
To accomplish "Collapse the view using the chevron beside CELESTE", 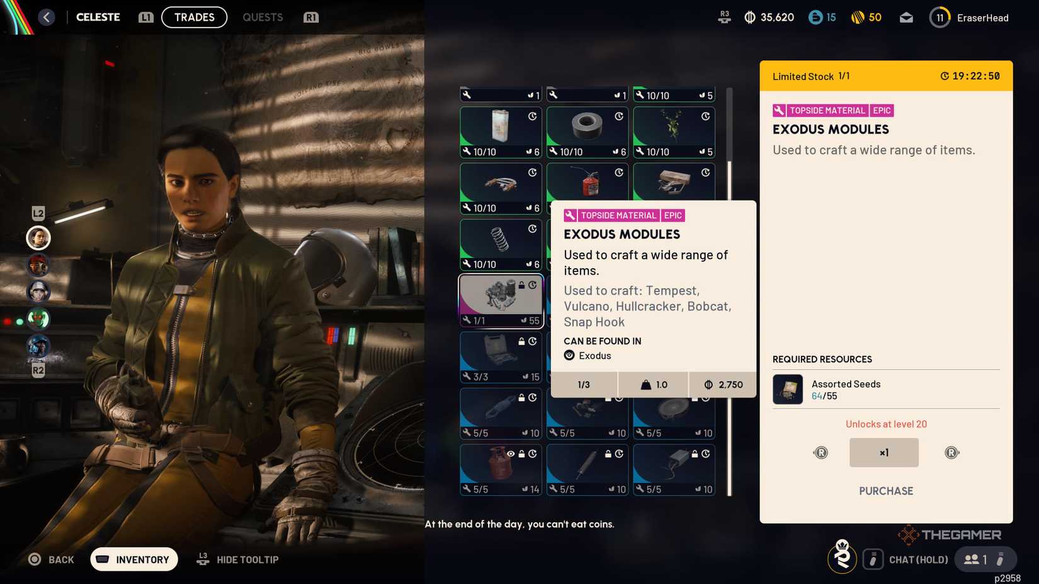I will 45,17.
